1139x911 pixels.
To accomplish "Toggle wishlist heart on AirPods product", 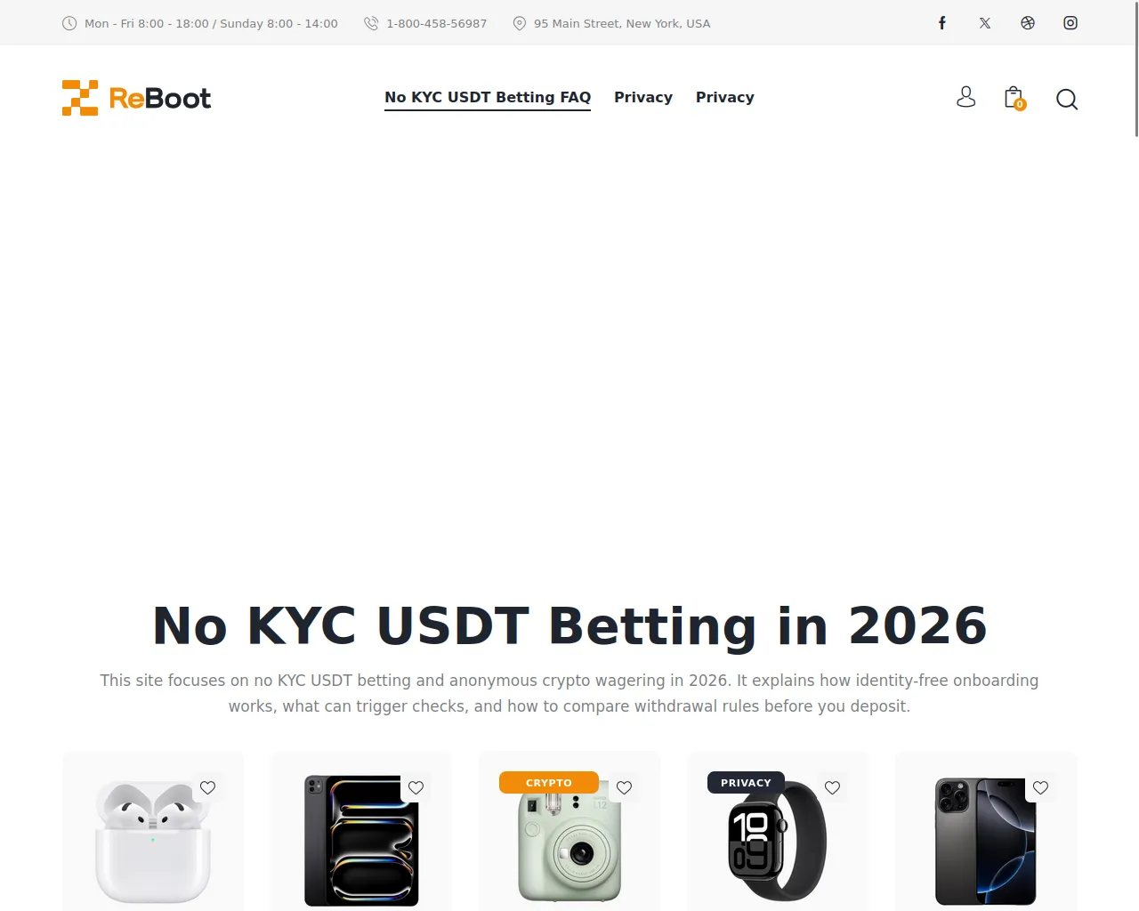I will (208, 787).
